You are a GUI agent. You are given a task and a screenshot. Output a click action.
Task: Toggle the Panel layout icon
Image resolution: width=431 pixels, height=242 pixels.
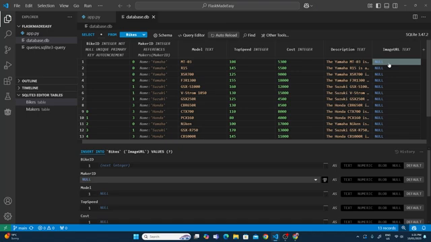387,5
